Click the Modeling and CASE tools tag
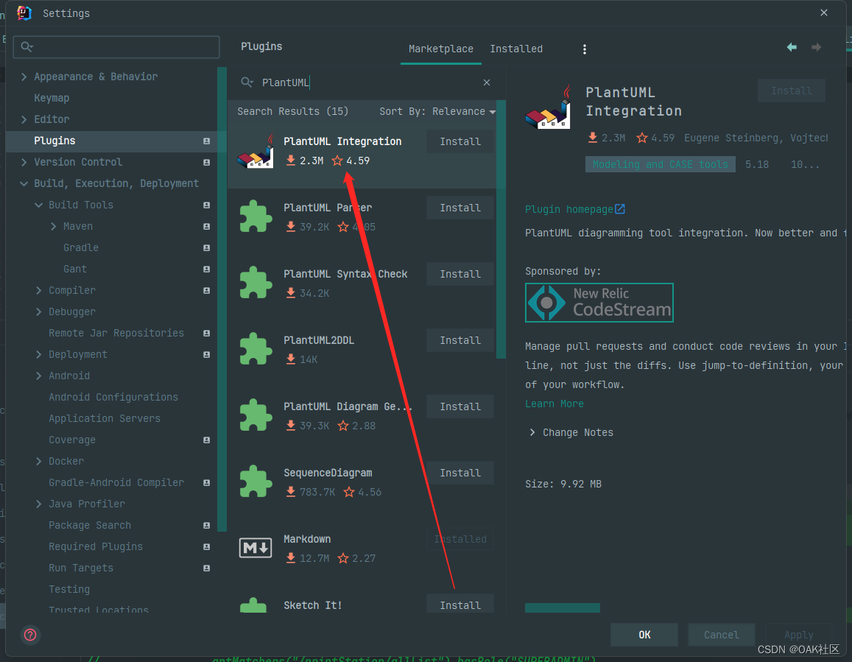The height and width of the screenshot is (662, 852). point(661,164)
